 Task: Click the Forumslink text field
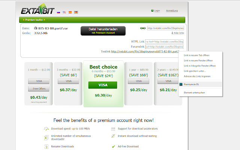164,46
